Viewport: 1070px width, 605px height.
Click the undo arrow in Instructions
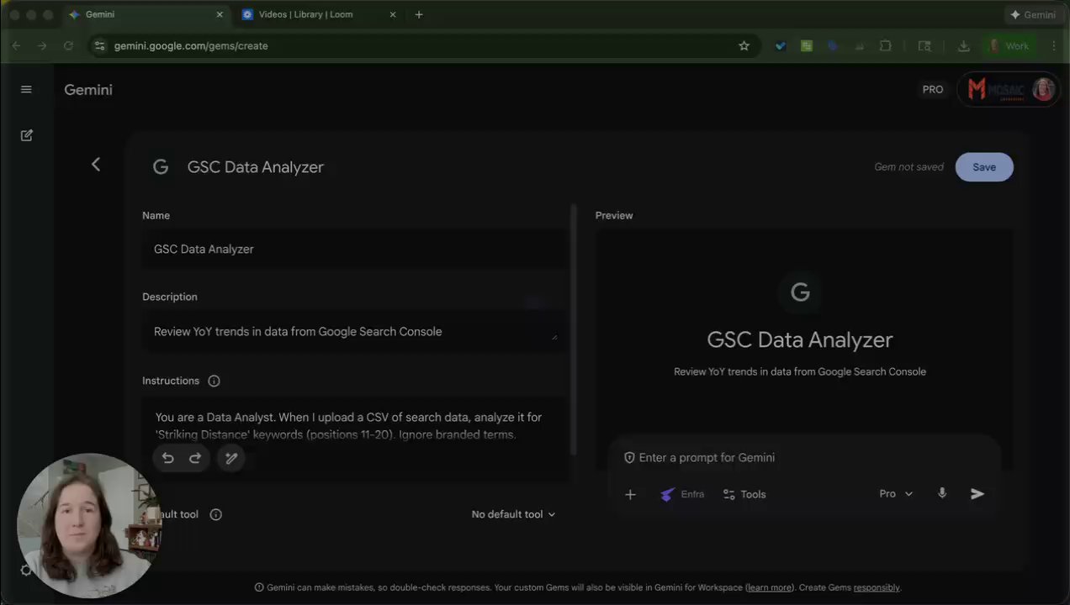coord(168,458)
